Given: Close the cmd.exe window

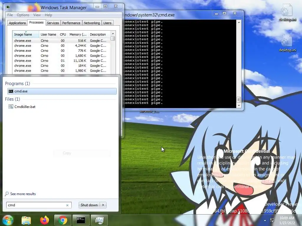Looking at the screenshot, I should [x=235, y=14].
